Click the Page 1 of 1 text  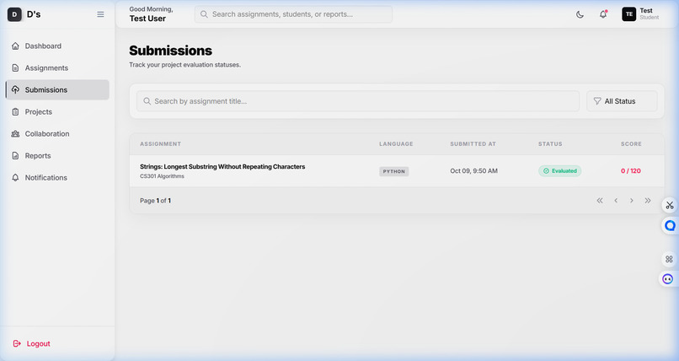point(156,201)
